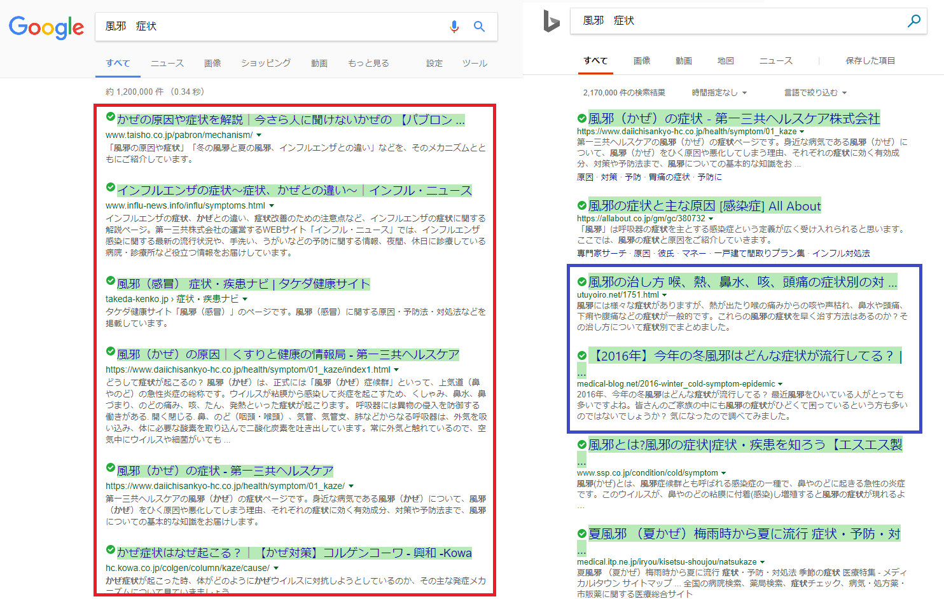Open dropdown arrow after takeda-kenko.jp URL
Screen dimensions: 944x599
(x=245, y=299)
